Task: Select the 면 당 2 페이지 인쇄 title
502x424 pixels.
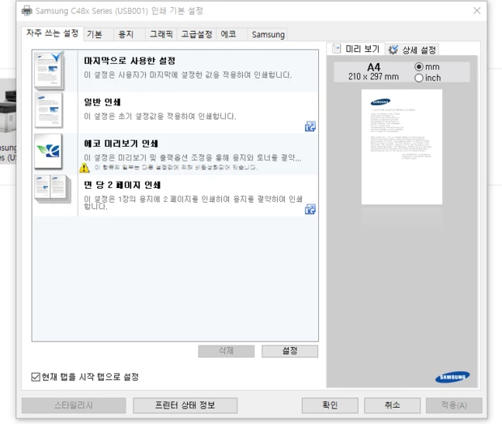Action: pyautogui.click(x=122, y=185)
